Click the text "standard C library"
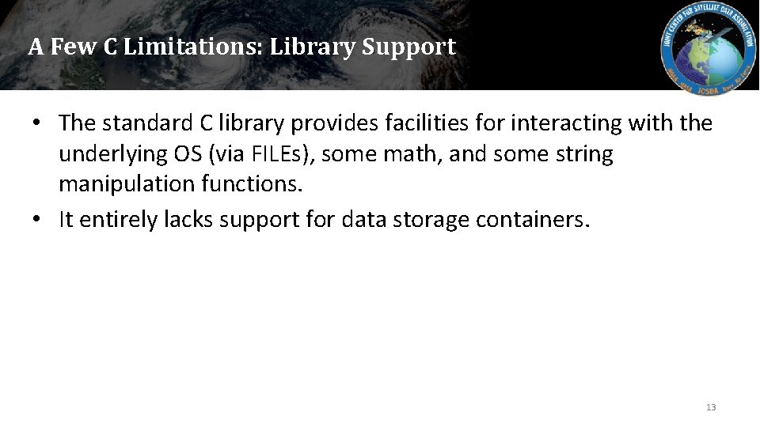The height and width of the screenshot is (427, 760). click(193, 123)
